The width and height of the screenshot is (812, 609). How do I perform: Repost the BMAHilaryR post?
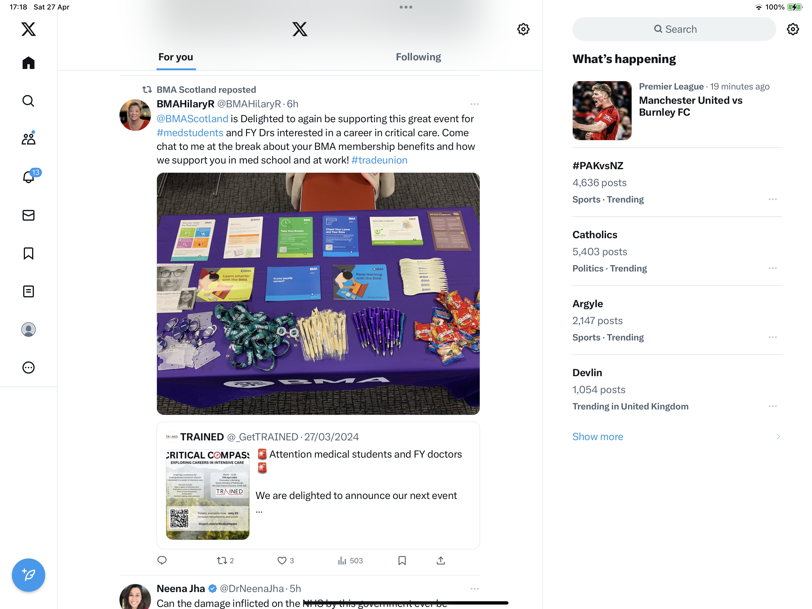pos(225,561)
